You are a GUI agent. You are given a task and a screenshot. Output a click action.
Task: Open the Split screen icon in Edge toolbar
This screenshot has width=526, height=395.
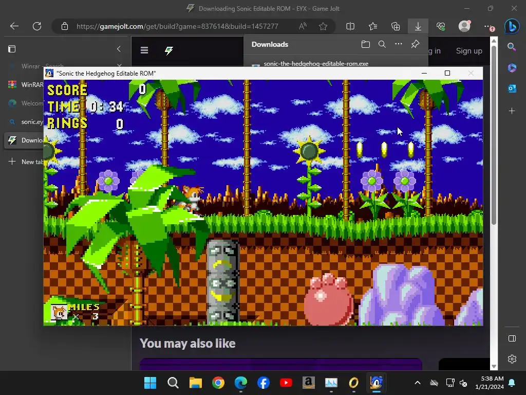click(x=350, y=26)
